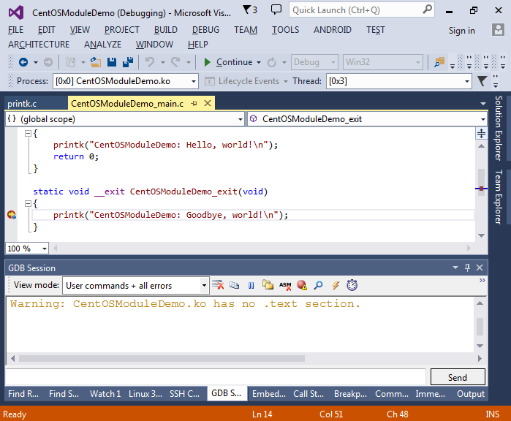Click the Navigate Backward arrow icon
Image resolution: width=511 pixels, height=421 pixels.
(x=23, y=62)
